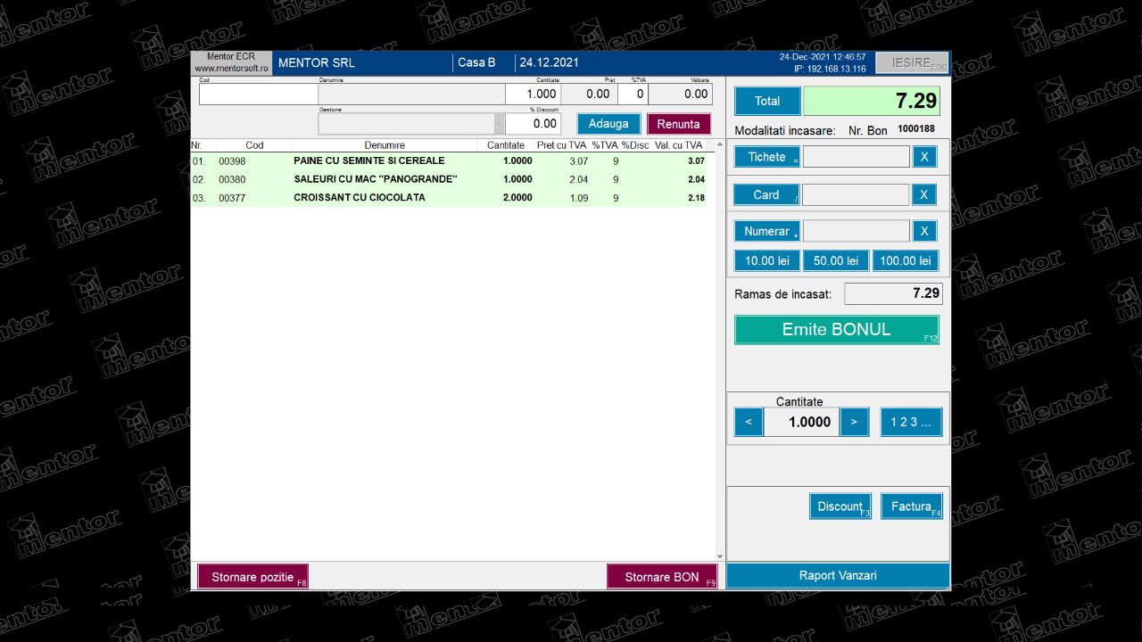
Task: Open the Discount option
Action: pyautogui.click(x=840, y=506)
